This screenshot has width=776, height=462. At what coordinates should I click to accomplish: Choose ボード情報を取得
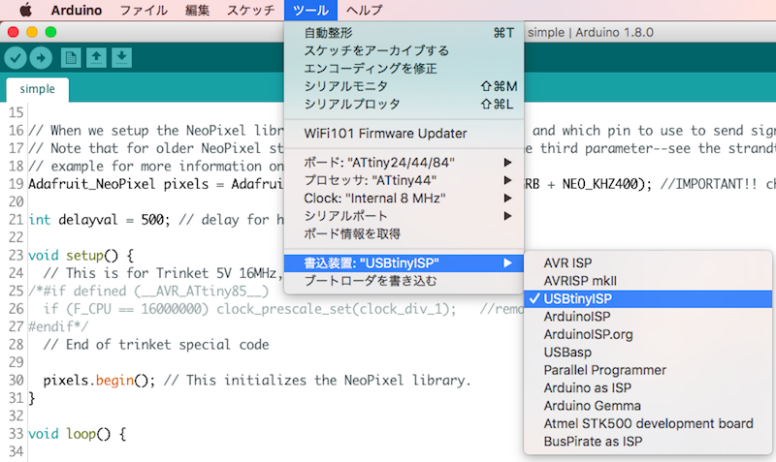pyautogui.click(x=404, y=233)
